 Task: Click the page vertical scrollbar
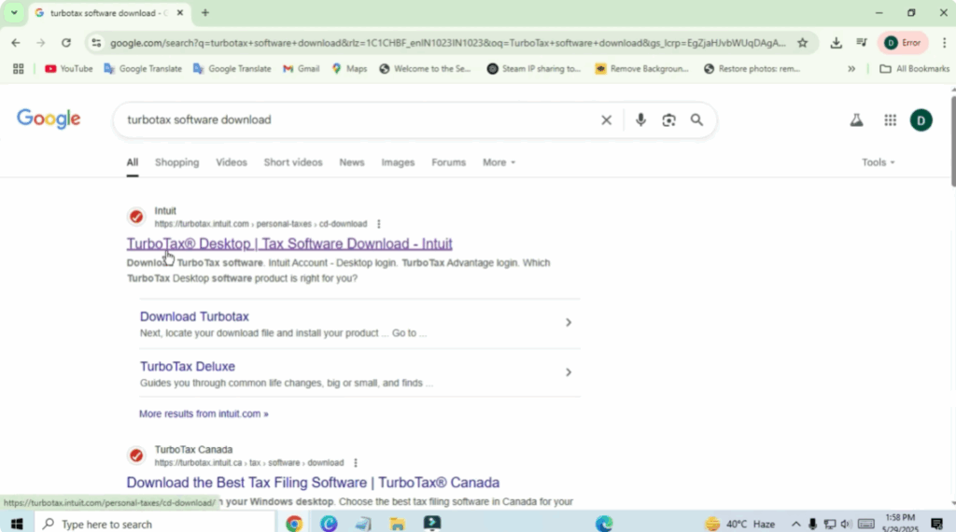click(952, 140)
